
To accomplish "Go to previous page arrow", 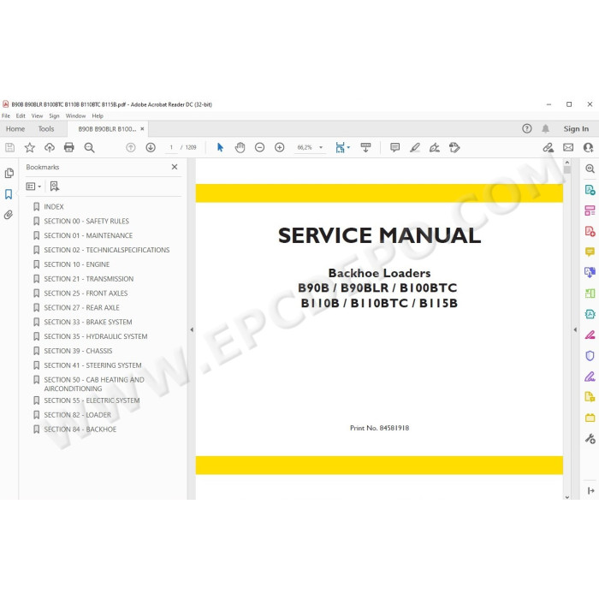I will (131, 147).
